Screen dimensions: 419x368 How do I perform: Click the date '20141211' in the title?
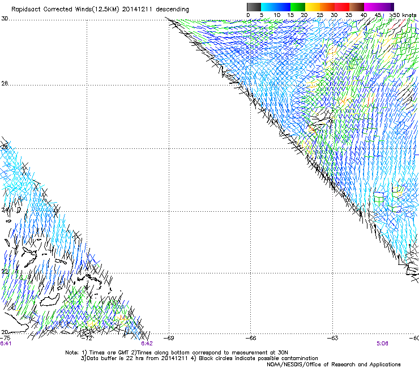(x=137, y=10)
